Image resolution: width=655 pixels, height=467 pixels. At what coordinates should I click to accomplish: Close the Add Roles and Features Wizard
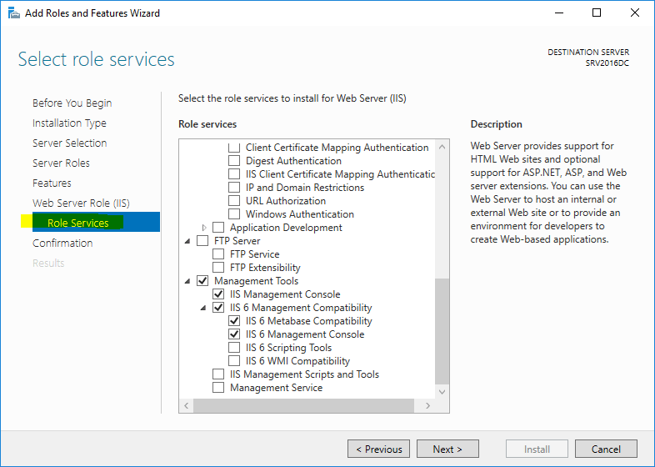[x=634, y=13]
